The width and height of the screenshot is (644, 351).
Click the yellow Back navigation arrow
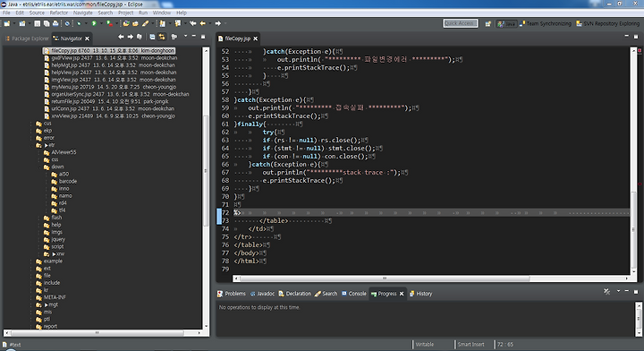point(203,24)
